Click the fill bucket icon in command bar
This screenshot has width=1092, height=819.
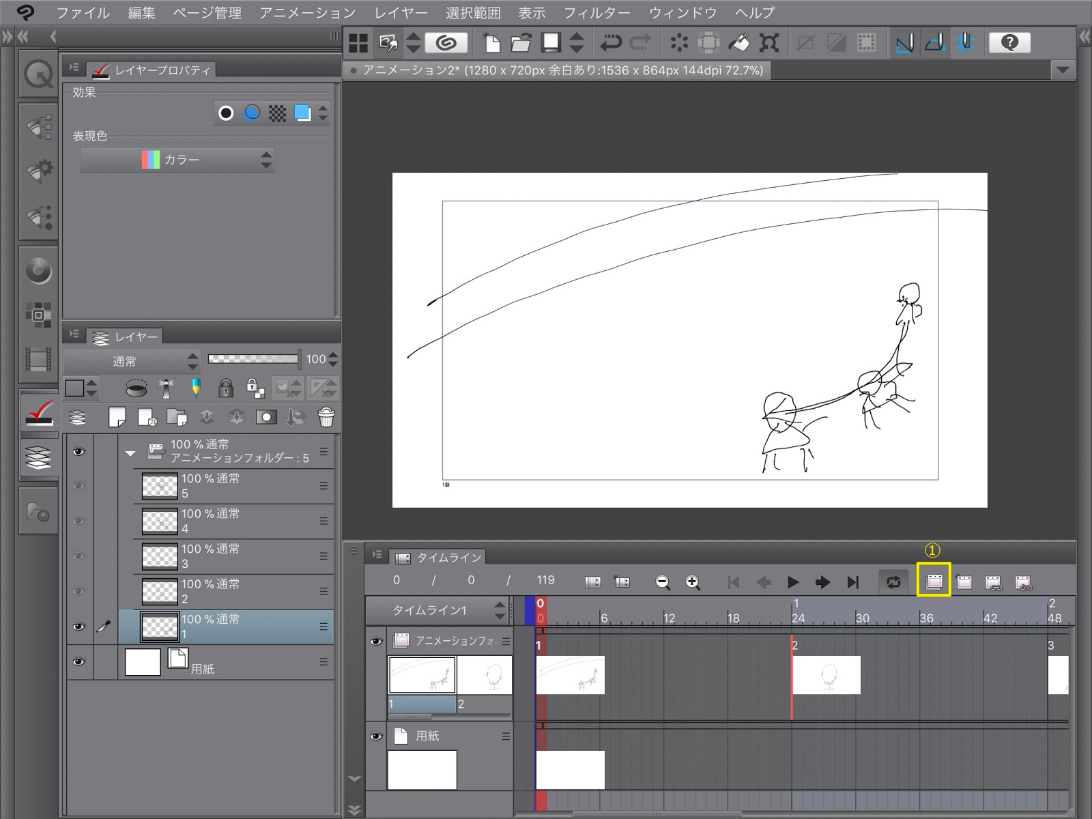click(738, 43)
